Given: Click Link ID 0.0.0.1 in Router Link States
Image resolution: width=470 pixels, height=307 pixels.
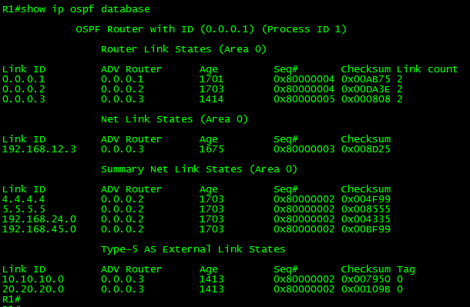Looking at the screenshot, I should click(x=24, y=79).
